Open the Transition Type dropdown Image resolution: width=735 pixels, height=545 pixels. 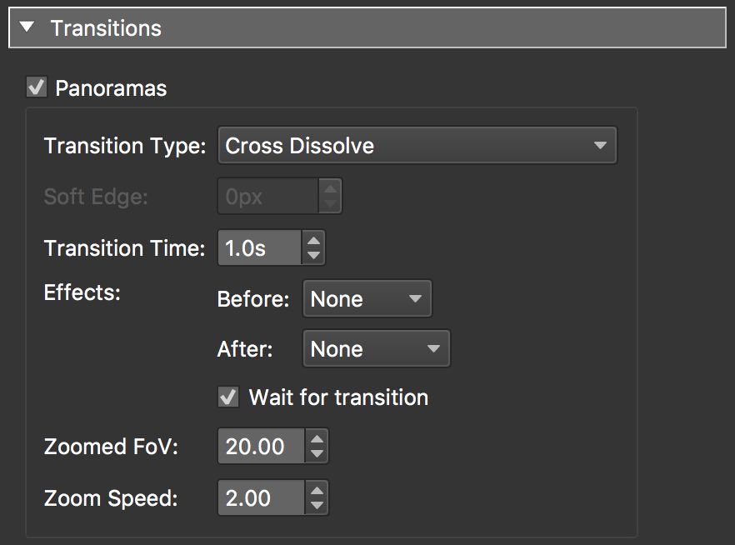coord(417,145)
